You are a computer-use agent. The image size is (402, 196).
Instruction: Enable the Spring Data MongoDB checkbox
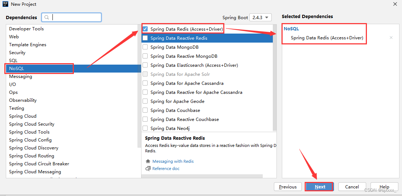pyautogui.click(x=145, y=47)
